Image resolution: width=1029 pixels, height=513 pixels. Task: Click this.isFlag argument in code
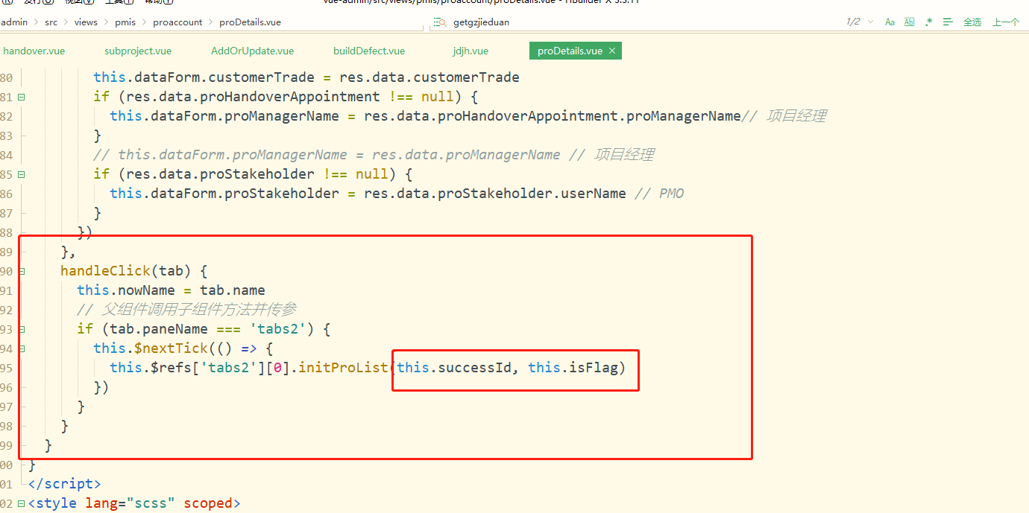pos(573,368)
